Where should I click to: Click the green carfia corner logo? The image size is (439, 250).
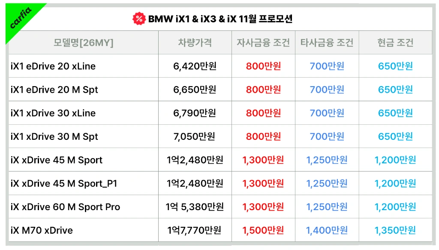tap(20, 18)
